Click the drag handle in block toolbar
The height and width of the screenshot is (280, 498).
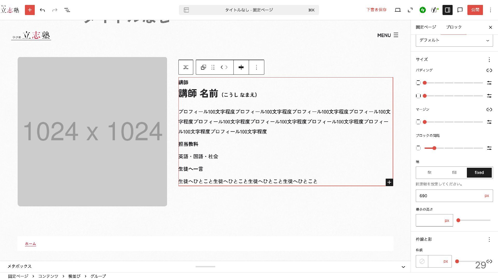pos(213,67)
